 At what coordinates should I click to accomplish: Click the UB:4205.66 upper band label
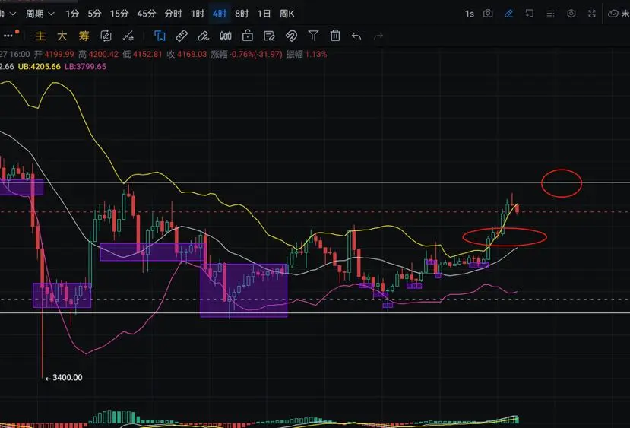pyautogui.click(x=40, y=67)
